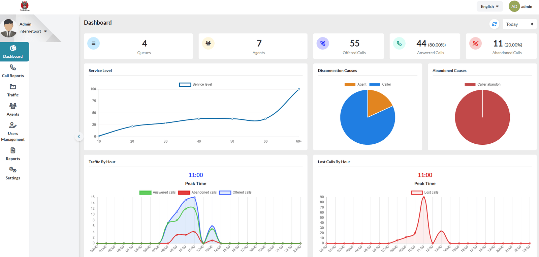Open the Today date range dropdown
539x257 pixels.
coord(519,24)
